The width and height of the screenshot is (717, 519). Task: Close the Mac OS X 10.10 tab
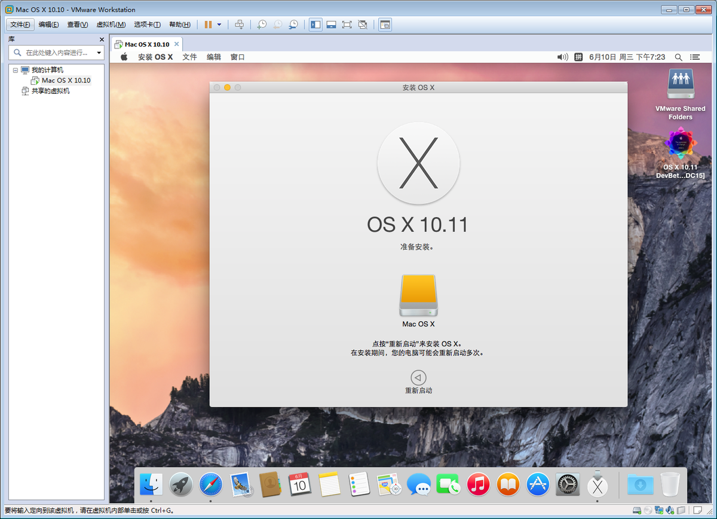click(x=176, y=44)
